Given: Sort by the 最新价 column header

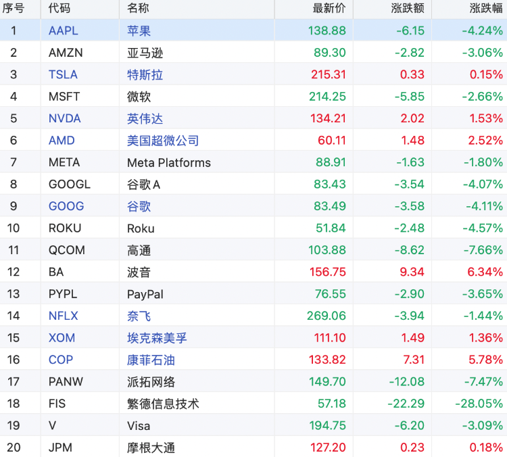Looking at the screenshot, I should click(x=329, y=9).
